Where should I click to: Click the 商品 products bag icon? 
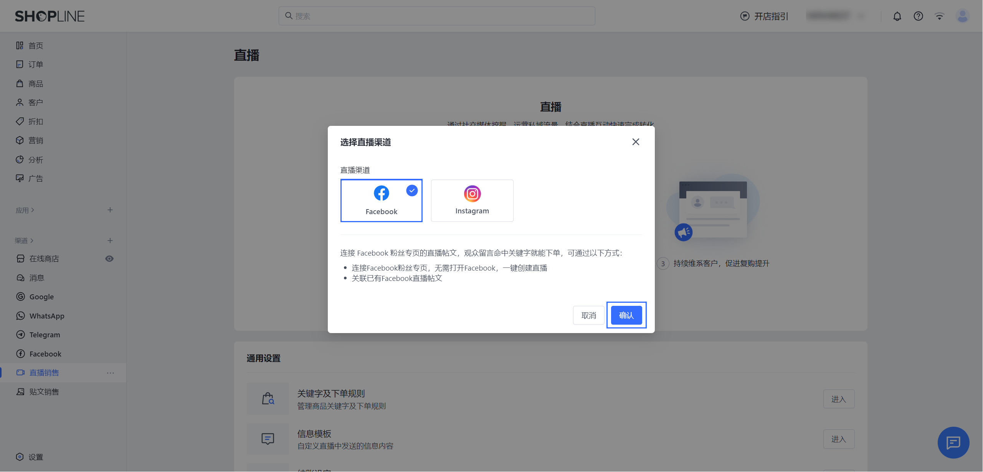click(20, 83)
